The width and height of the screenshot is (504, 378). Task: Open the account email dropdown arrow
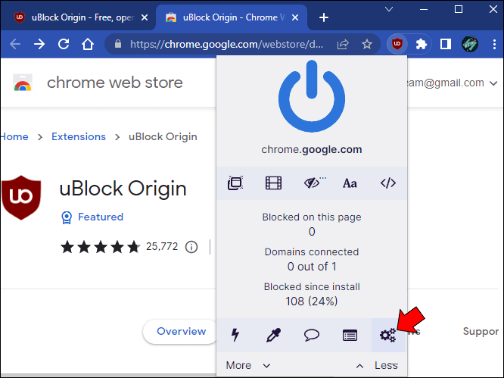[493, 83]
